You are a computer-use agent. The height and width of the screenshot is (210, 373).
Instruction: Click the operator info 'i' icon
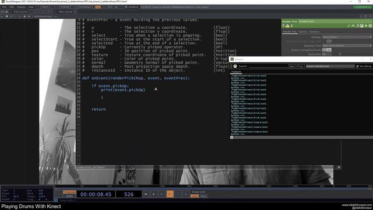point(291,26)
